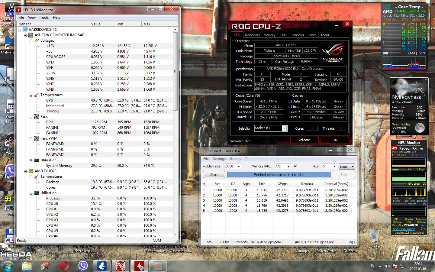Click the GFlops column header in LinX
The width and height of the screenshot is (435, 272).
pyautogui.click(x=282, y=184)
